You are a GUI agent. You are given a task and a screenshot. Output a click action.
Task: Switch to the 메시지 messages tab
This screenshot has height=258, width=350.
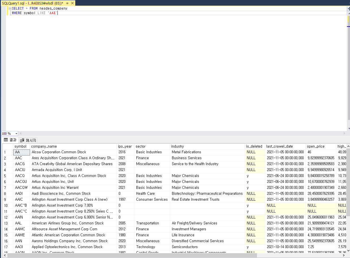point(28,140)
